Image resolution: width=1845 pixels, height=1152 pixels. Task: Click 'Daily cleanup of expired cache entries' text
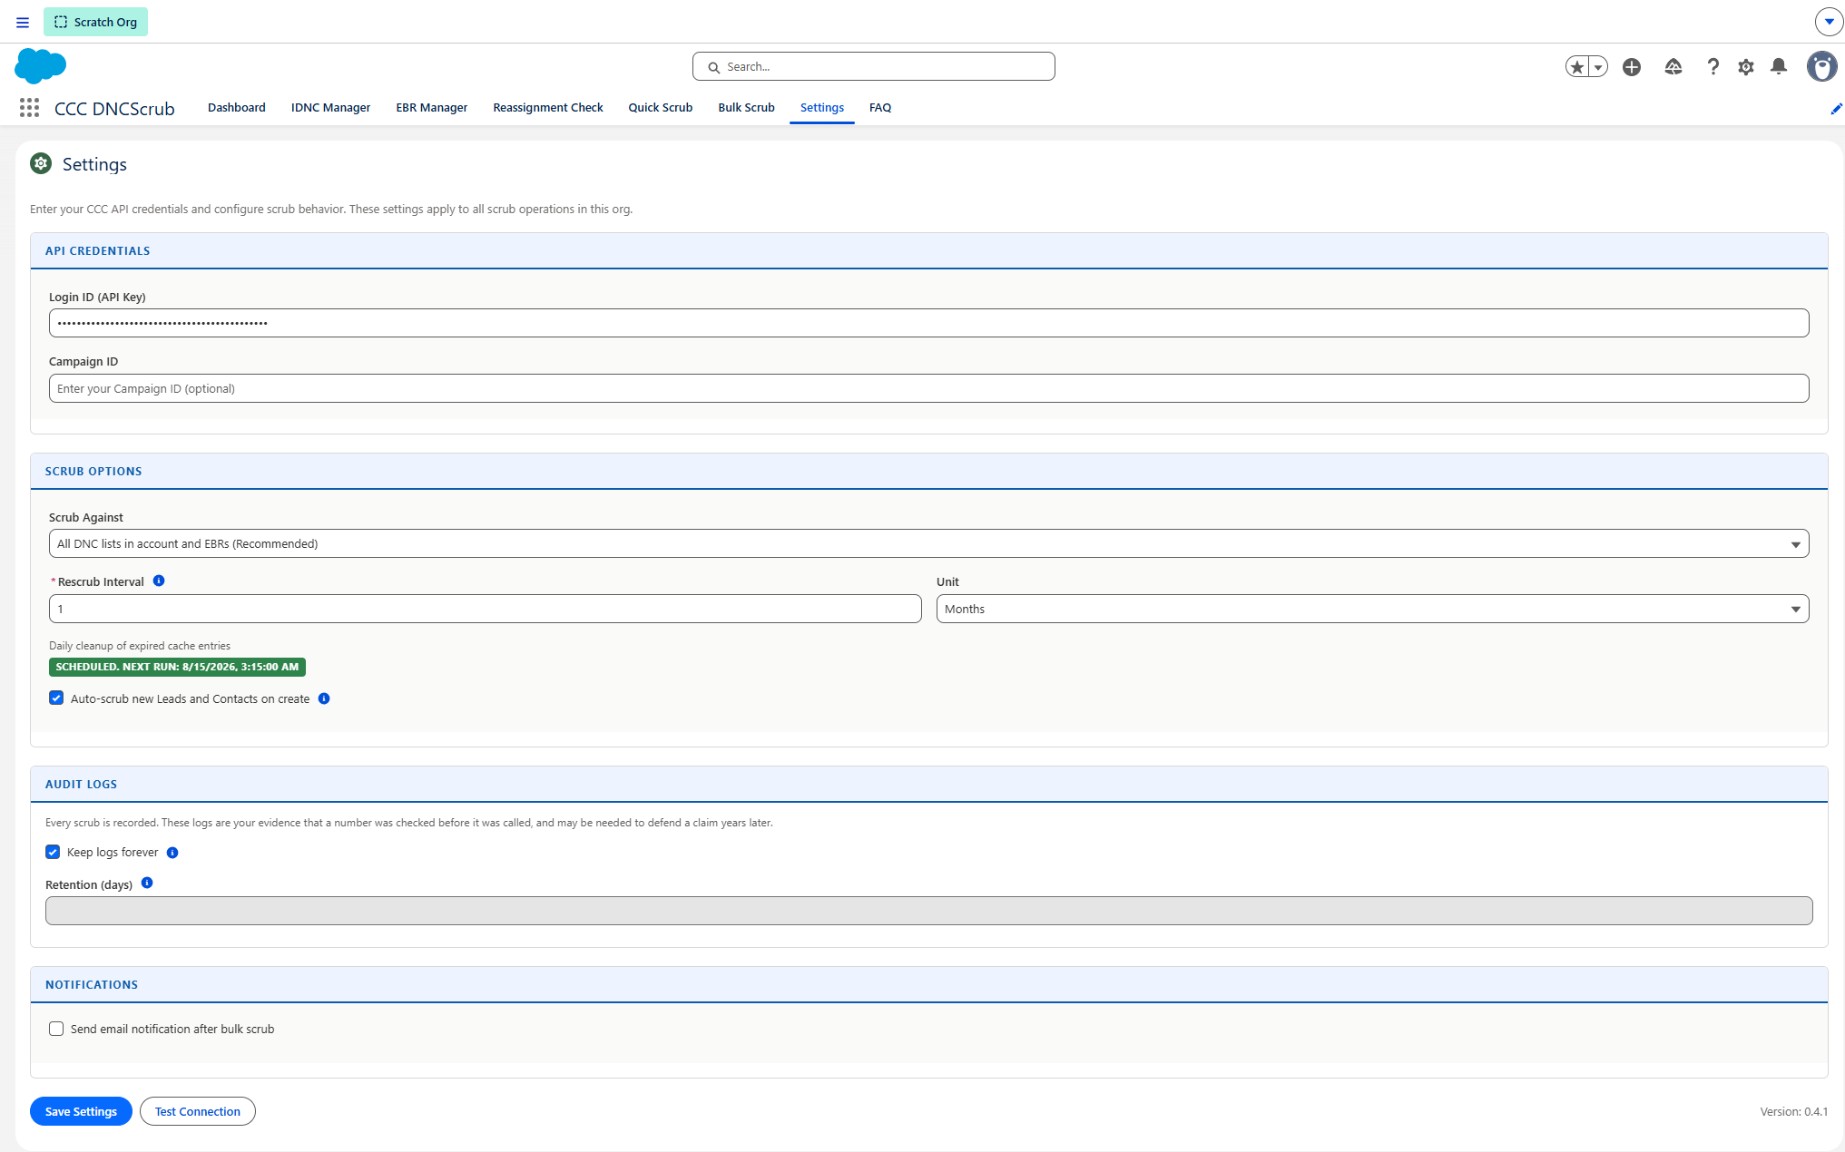[x=140, y=646]
